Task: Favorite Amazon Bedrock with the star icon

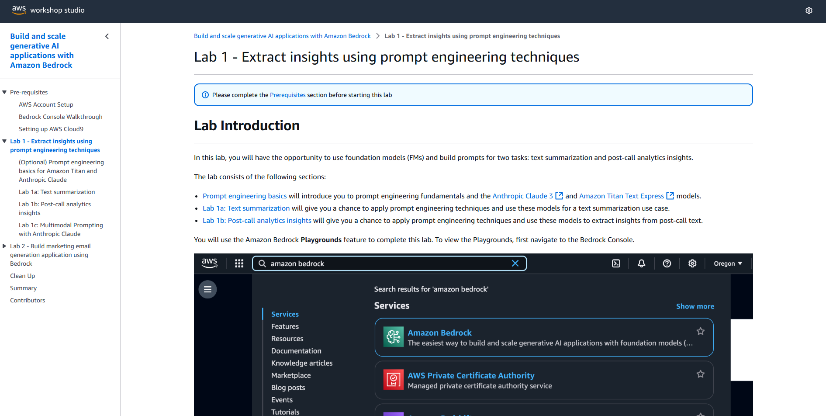Action: click(700, 331)
